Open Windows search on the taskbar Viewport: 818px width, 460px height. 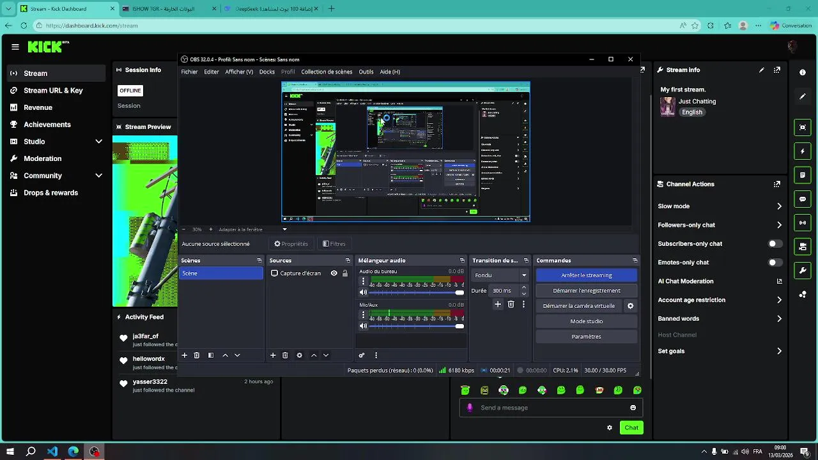point(31,452)
